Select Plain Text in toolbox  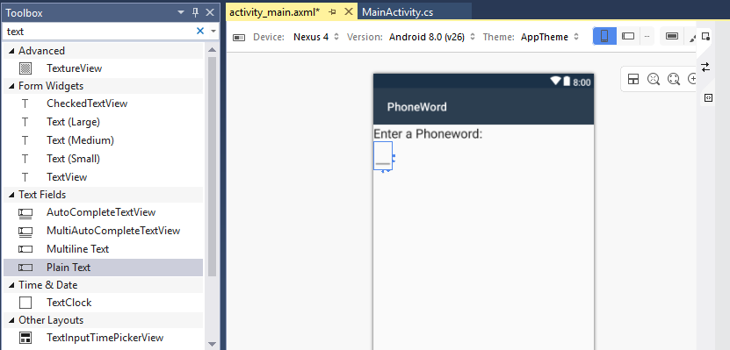(x=104, y=268)
